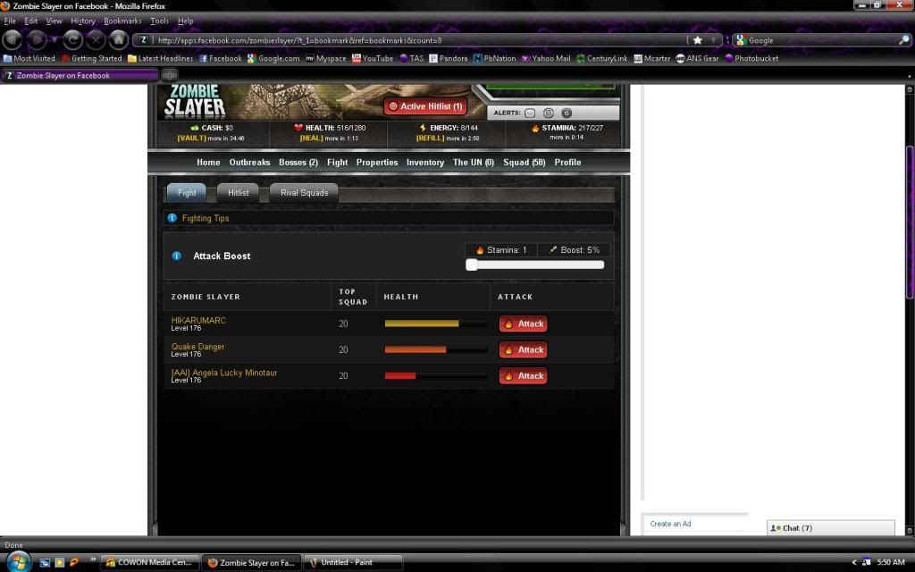Go back using the browser Back arrow
915x572 pixels.
[x=12, y=39]
